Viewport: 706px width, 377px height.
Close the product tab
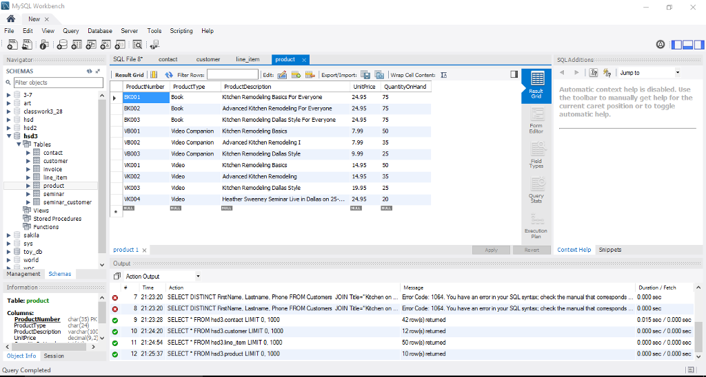pos(304,60)
